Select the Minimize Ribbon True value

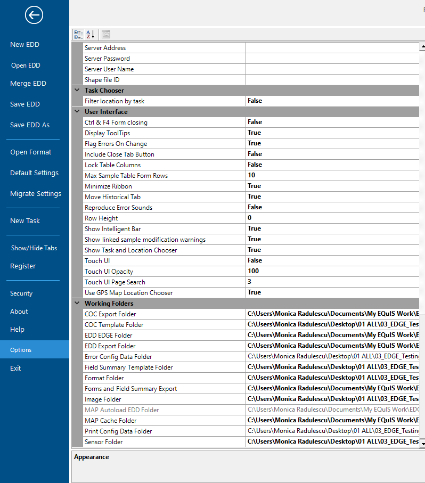point(332,186)
